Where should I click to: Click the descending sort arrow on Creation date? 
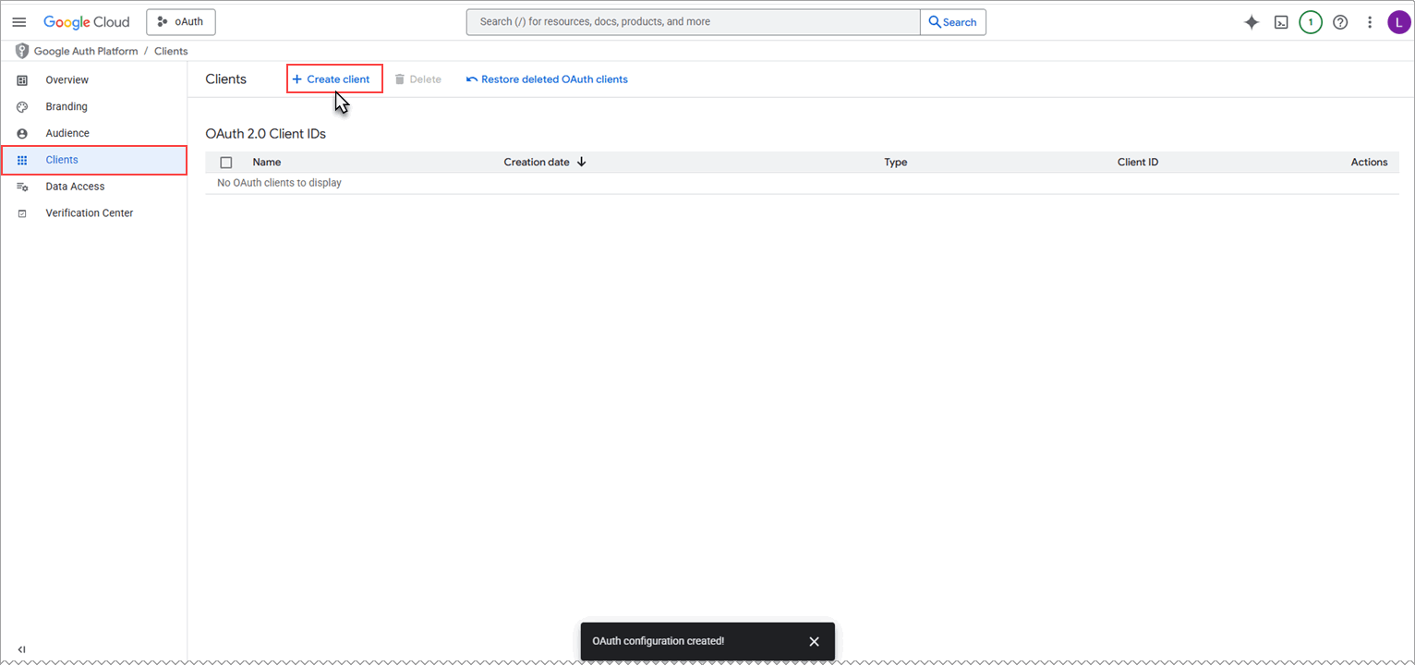pos(581,163)
